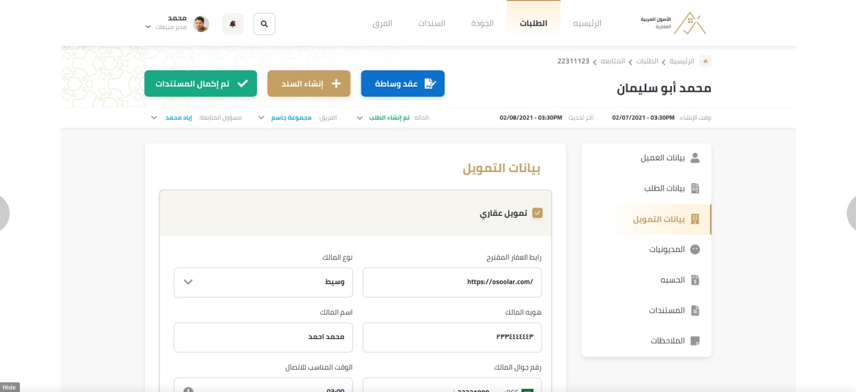
Task: Open the notifications bell
Action: tap(233, 24)
